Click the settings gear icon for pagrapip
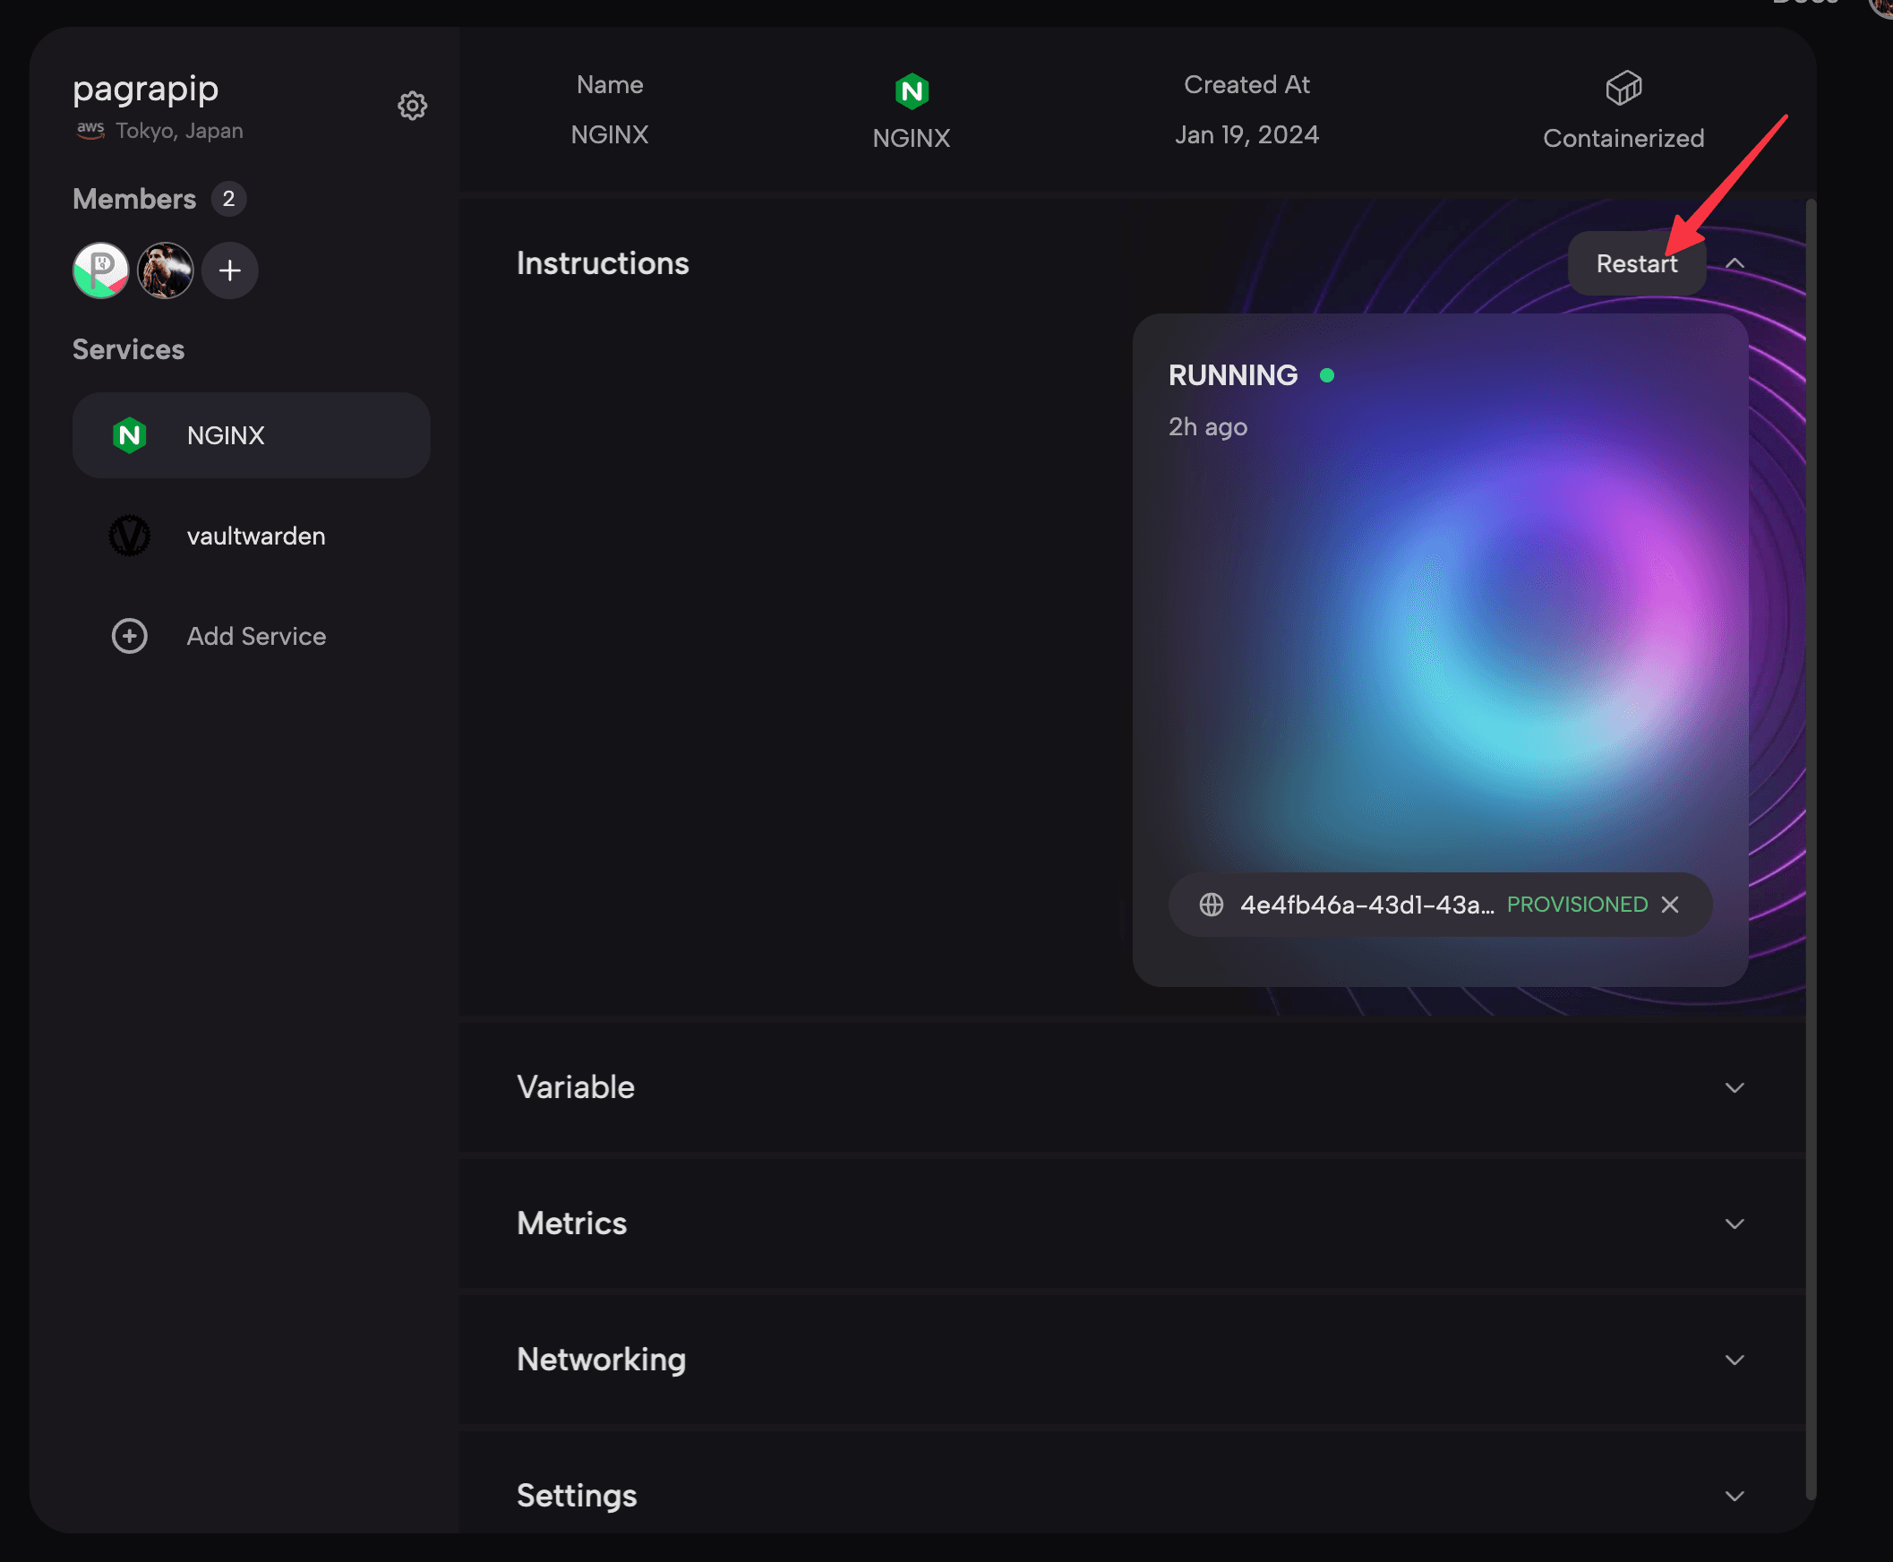The width and height of the screenshot is (1893, 1562). point(412,104)
